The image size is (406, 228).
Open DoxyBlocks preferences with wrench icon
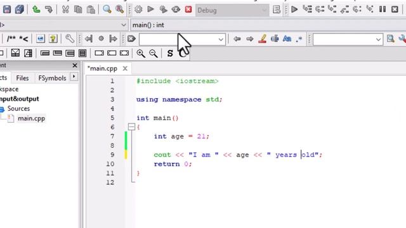(x=70, y=39)
